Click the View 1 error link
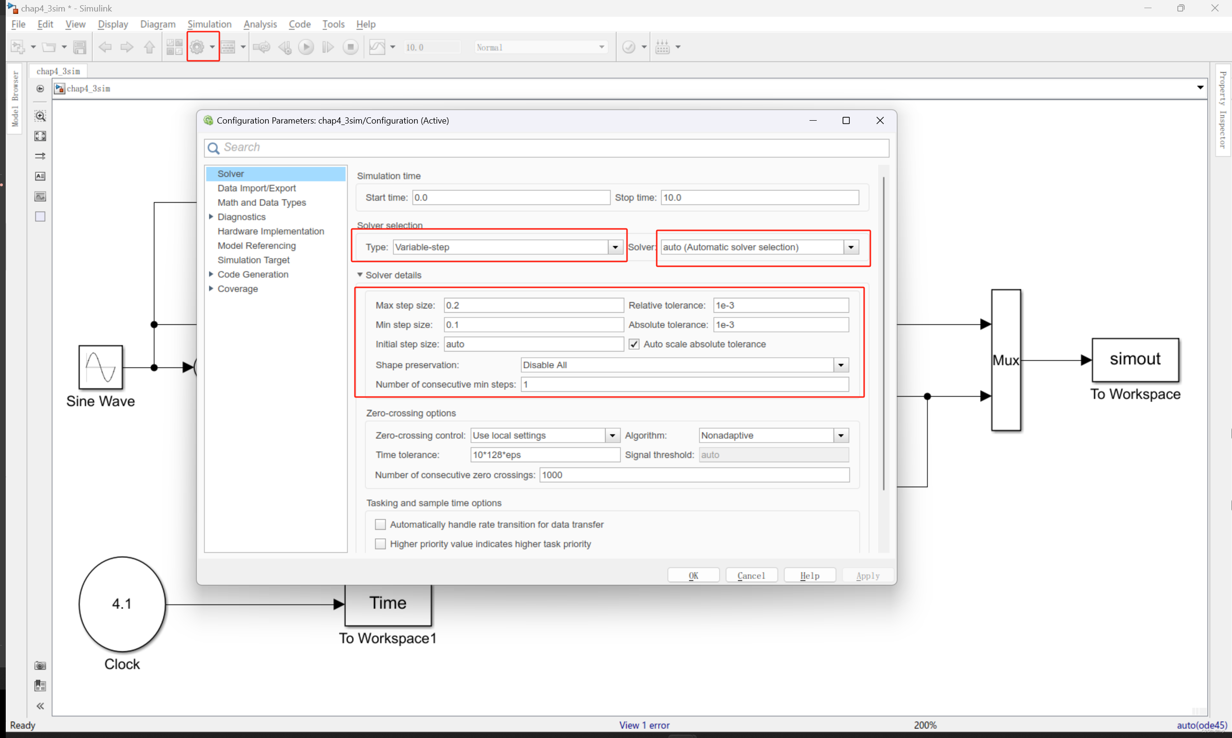This screenshot has width=1232, height=738. (644, 725)
